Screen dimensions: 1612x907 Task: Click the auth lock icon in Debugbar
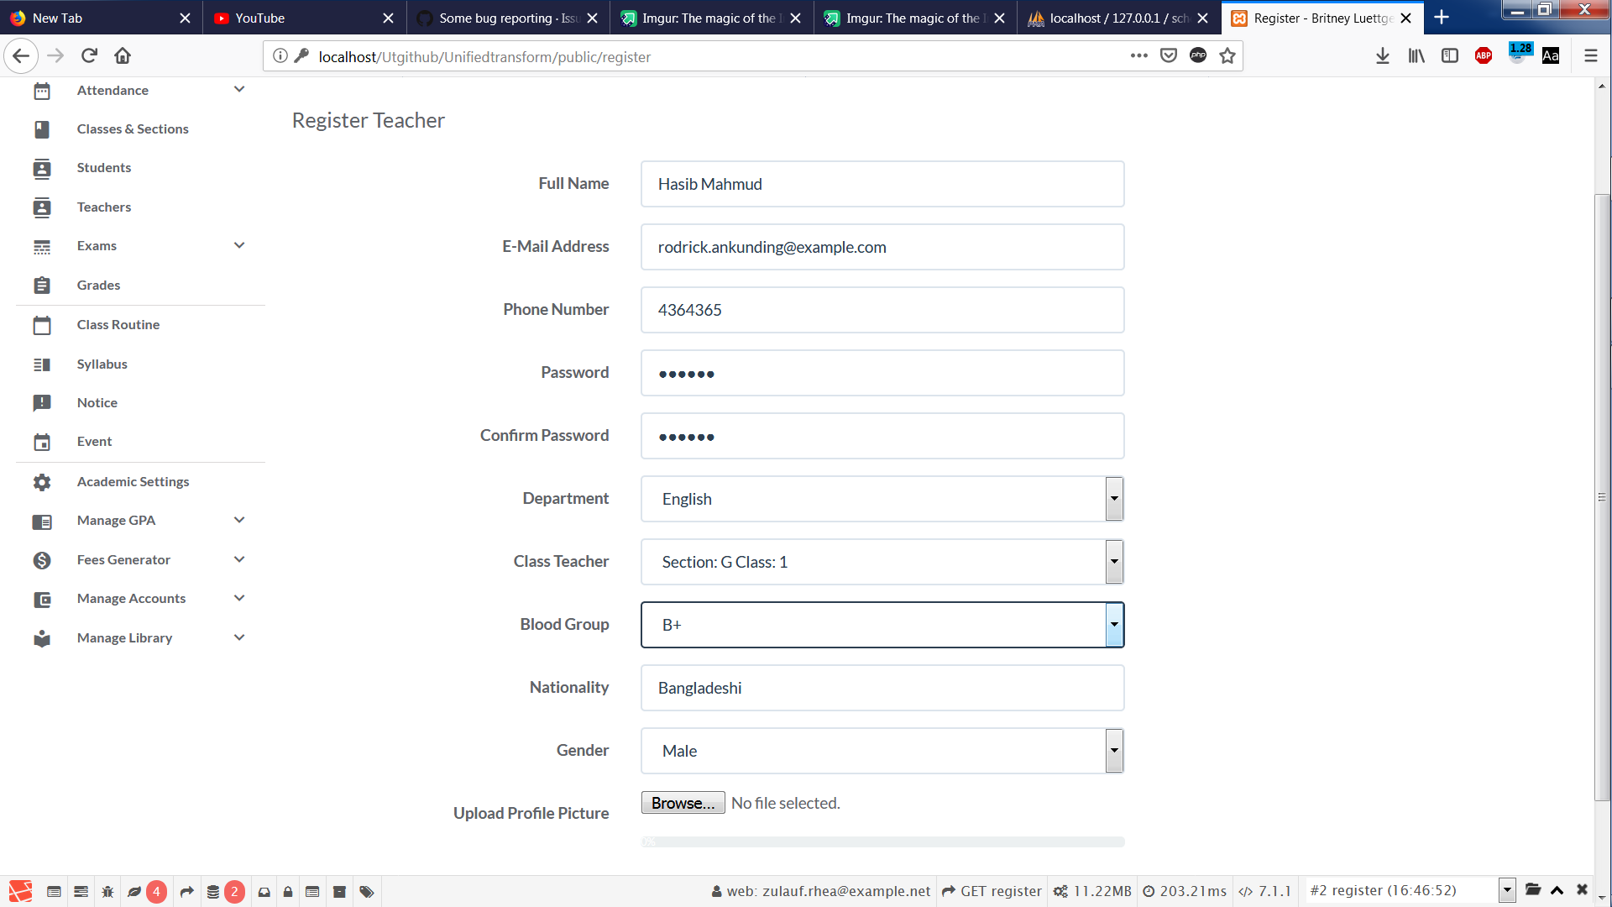(x=288, y=891)
